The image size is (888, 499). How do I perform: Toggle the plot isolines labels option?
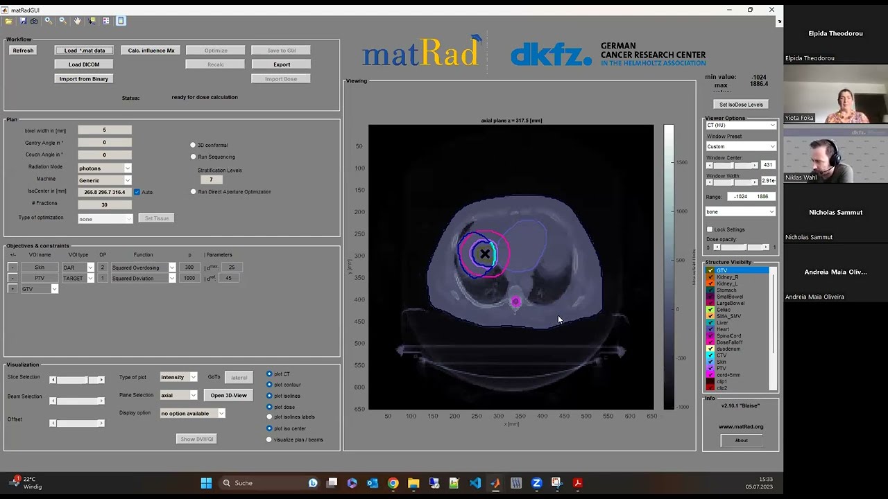[269, 417]
